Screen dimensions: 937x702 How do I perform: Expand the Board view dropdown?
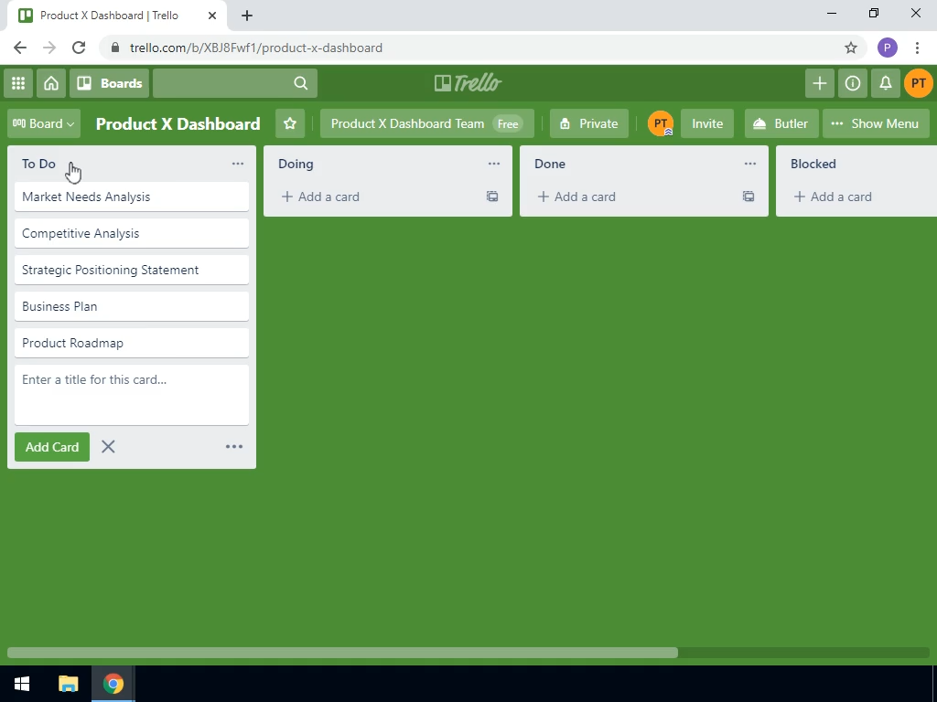(44, 123)
